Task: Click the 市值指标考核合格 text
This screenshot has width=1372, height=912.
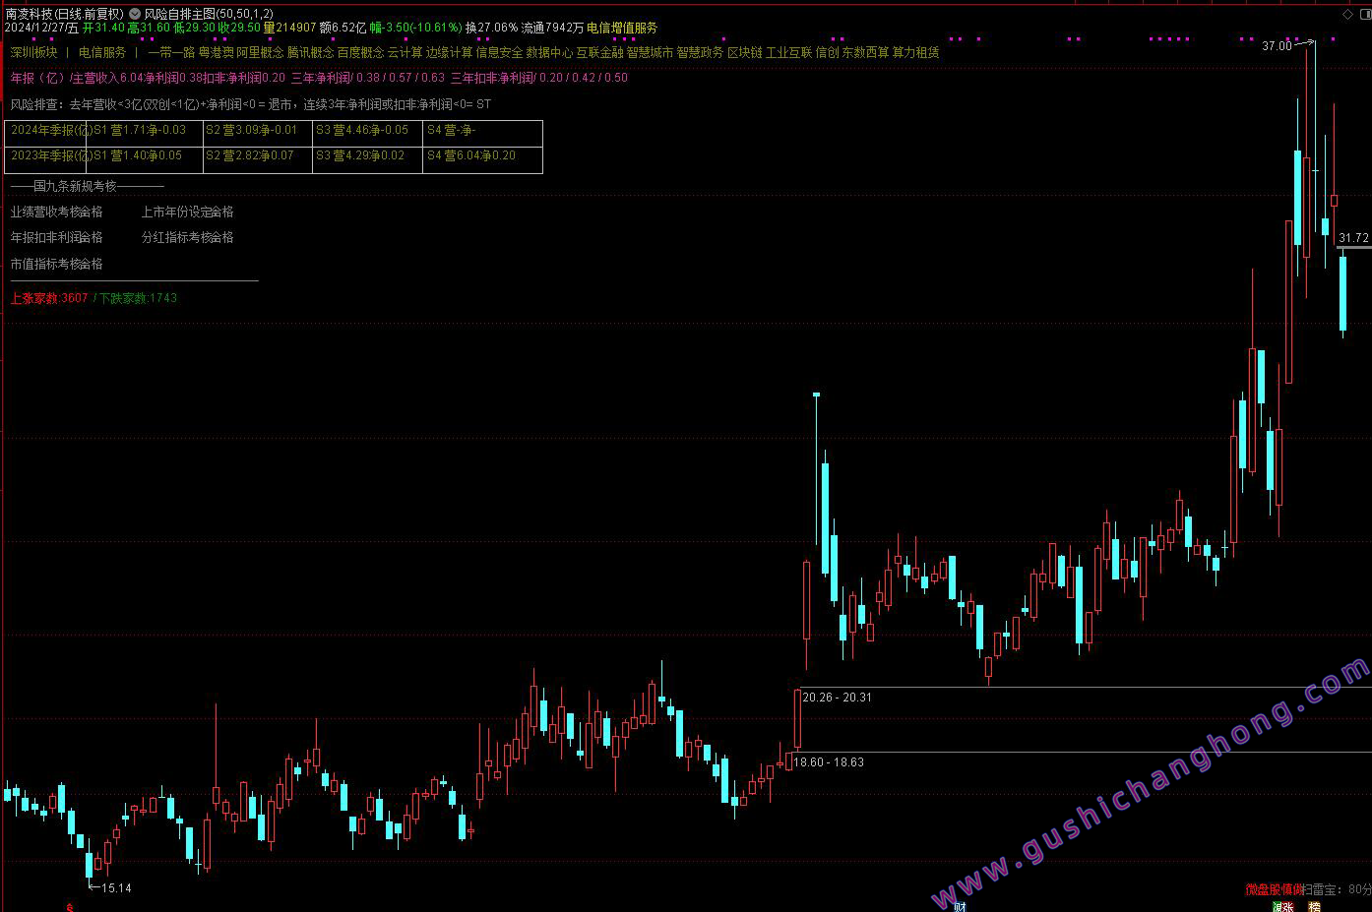Action: click(57, 264)
